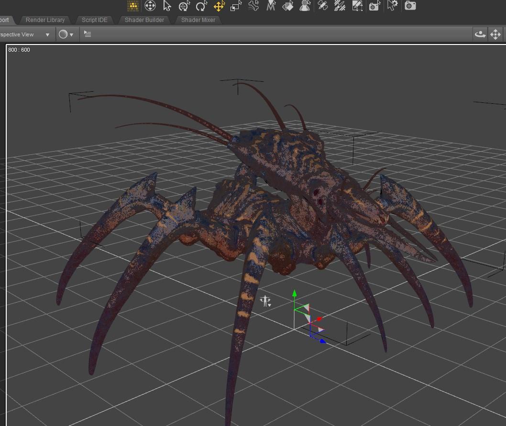506x426 pixels.
Task: Select the weight map brush tool
Action: 340,6
